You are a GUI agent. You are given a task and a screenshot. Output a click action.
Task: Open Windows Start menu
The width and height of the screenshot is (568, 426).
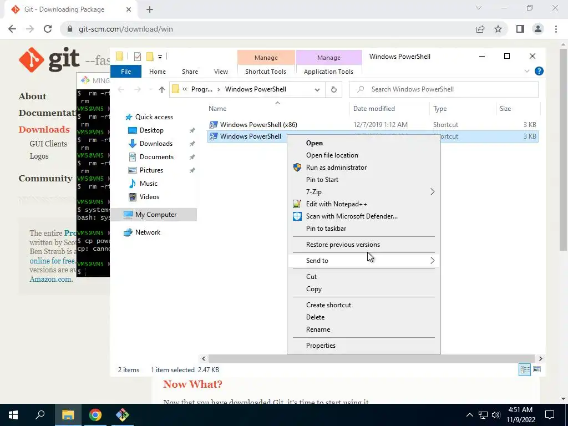point(13,415)
